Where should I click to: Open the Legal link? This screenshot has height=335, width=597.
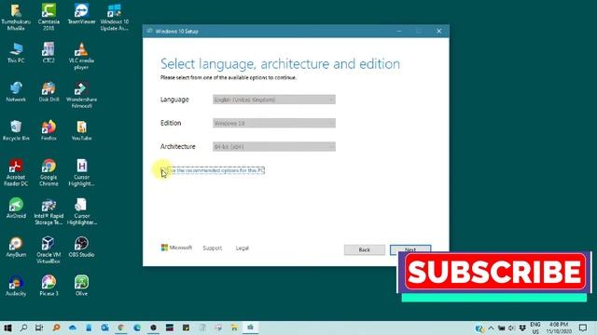(243, 248)
